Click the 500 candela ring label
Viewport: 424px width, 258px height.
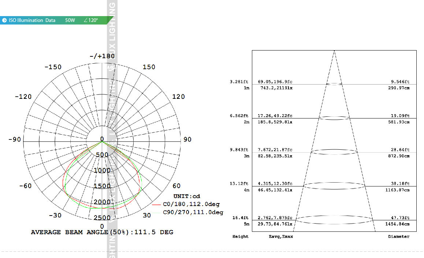pyautogui.click(x=102, y=155)
